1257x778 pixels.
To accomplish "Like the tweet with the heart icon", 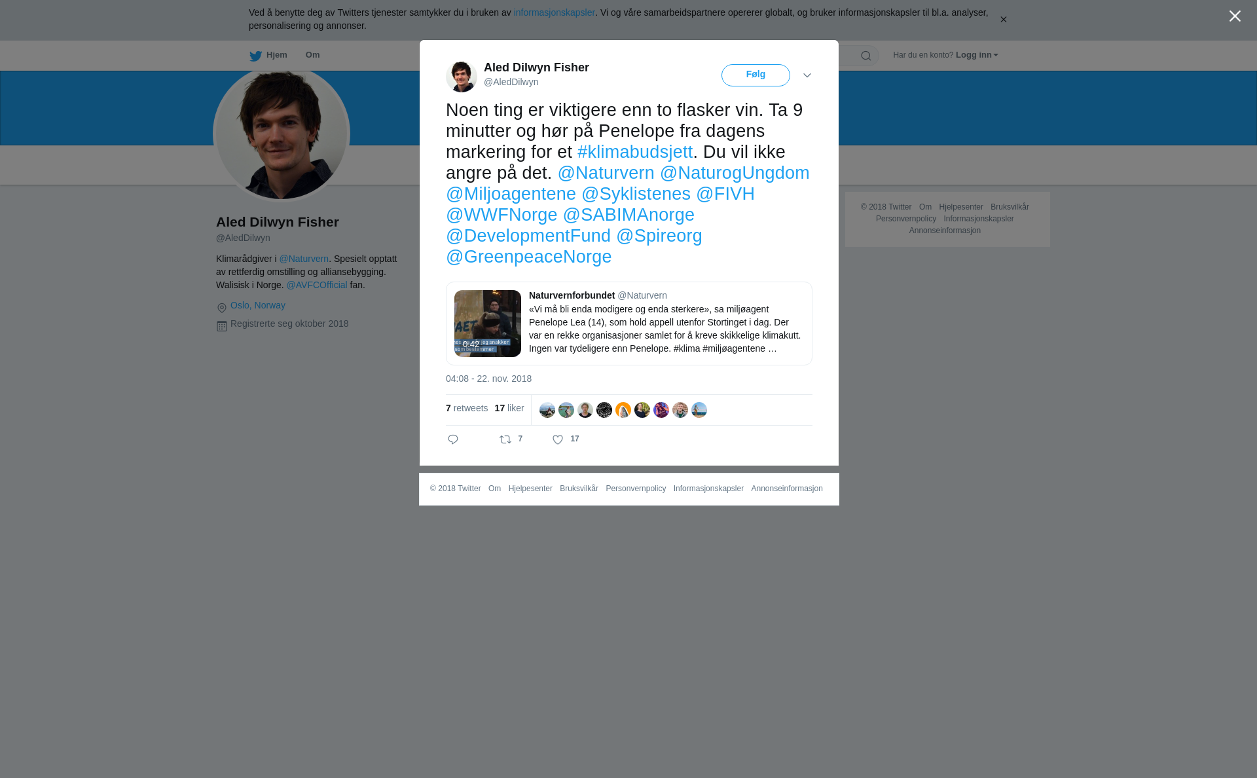I will click(x=558, y=439).
